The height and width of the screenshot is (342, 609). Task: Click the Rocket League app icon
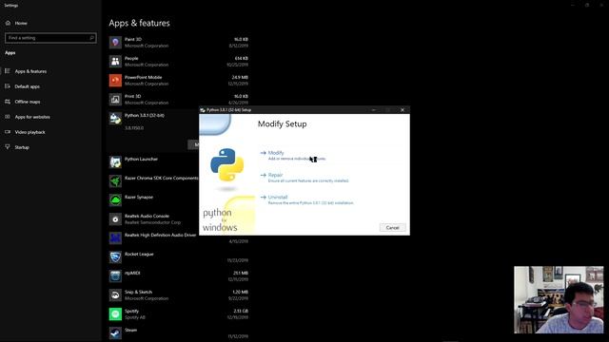(115, 257)
